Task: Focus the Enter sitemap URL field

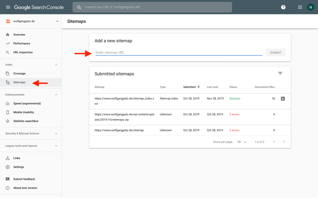Action: point(179,52)
